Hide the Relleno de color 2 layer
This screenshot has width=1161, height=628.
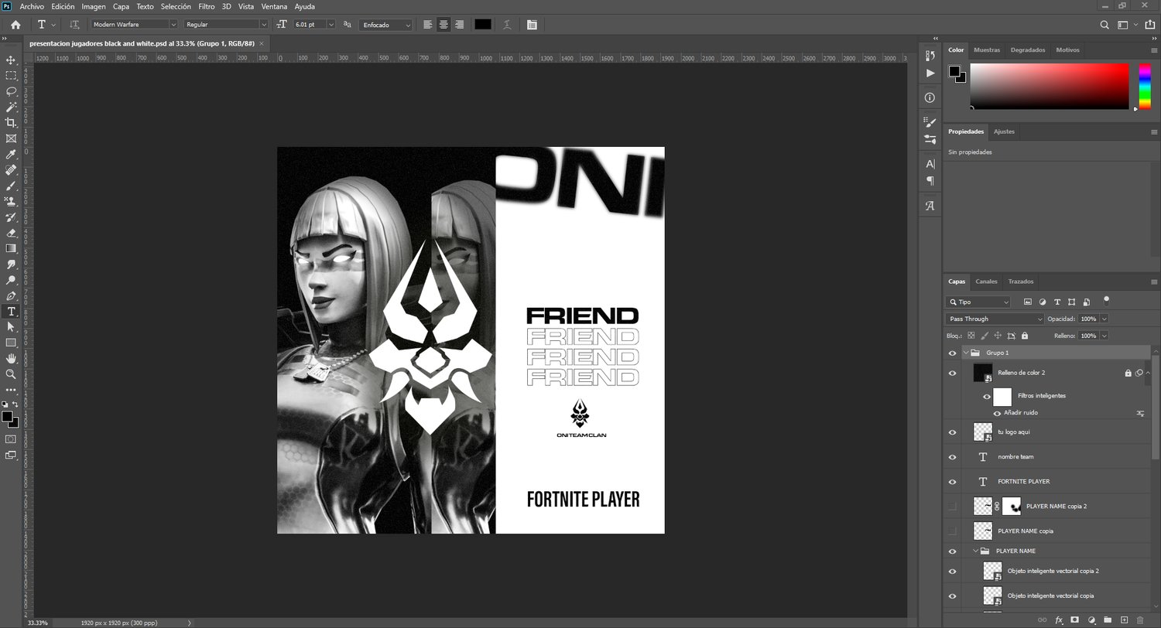click(x=953, y=373)
